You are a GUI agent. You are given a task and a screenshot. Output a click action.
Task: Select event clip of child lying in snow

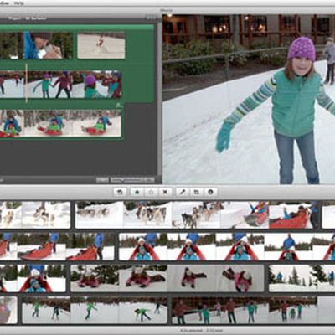(167, 279)
